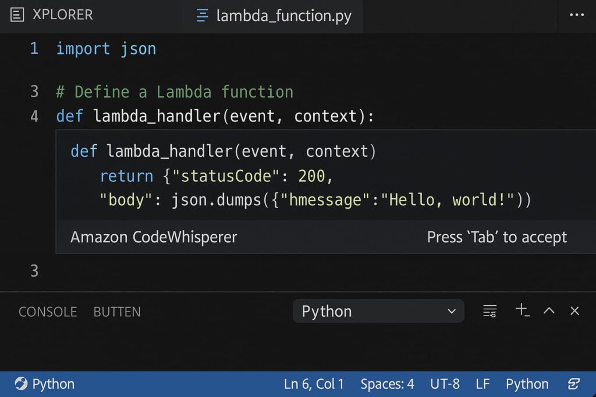596x397 pixels.
Task: Open the BUTTEN panel tab
Action: click(117, 312)
